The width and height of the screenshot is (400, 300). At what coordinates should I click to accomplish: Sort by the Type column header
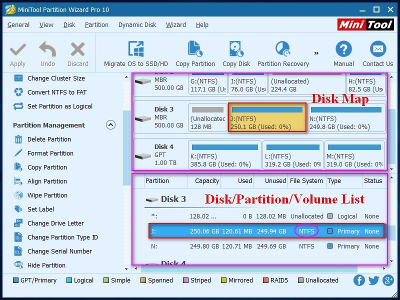pos(344,181)
